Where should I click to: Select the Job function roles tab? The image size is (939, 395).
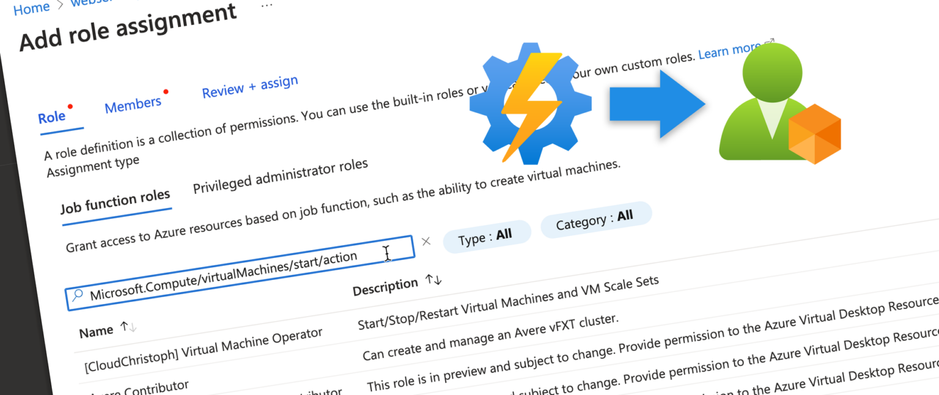pos(116,197)
